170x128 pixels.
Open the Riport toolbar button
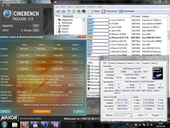pos(95,11)
